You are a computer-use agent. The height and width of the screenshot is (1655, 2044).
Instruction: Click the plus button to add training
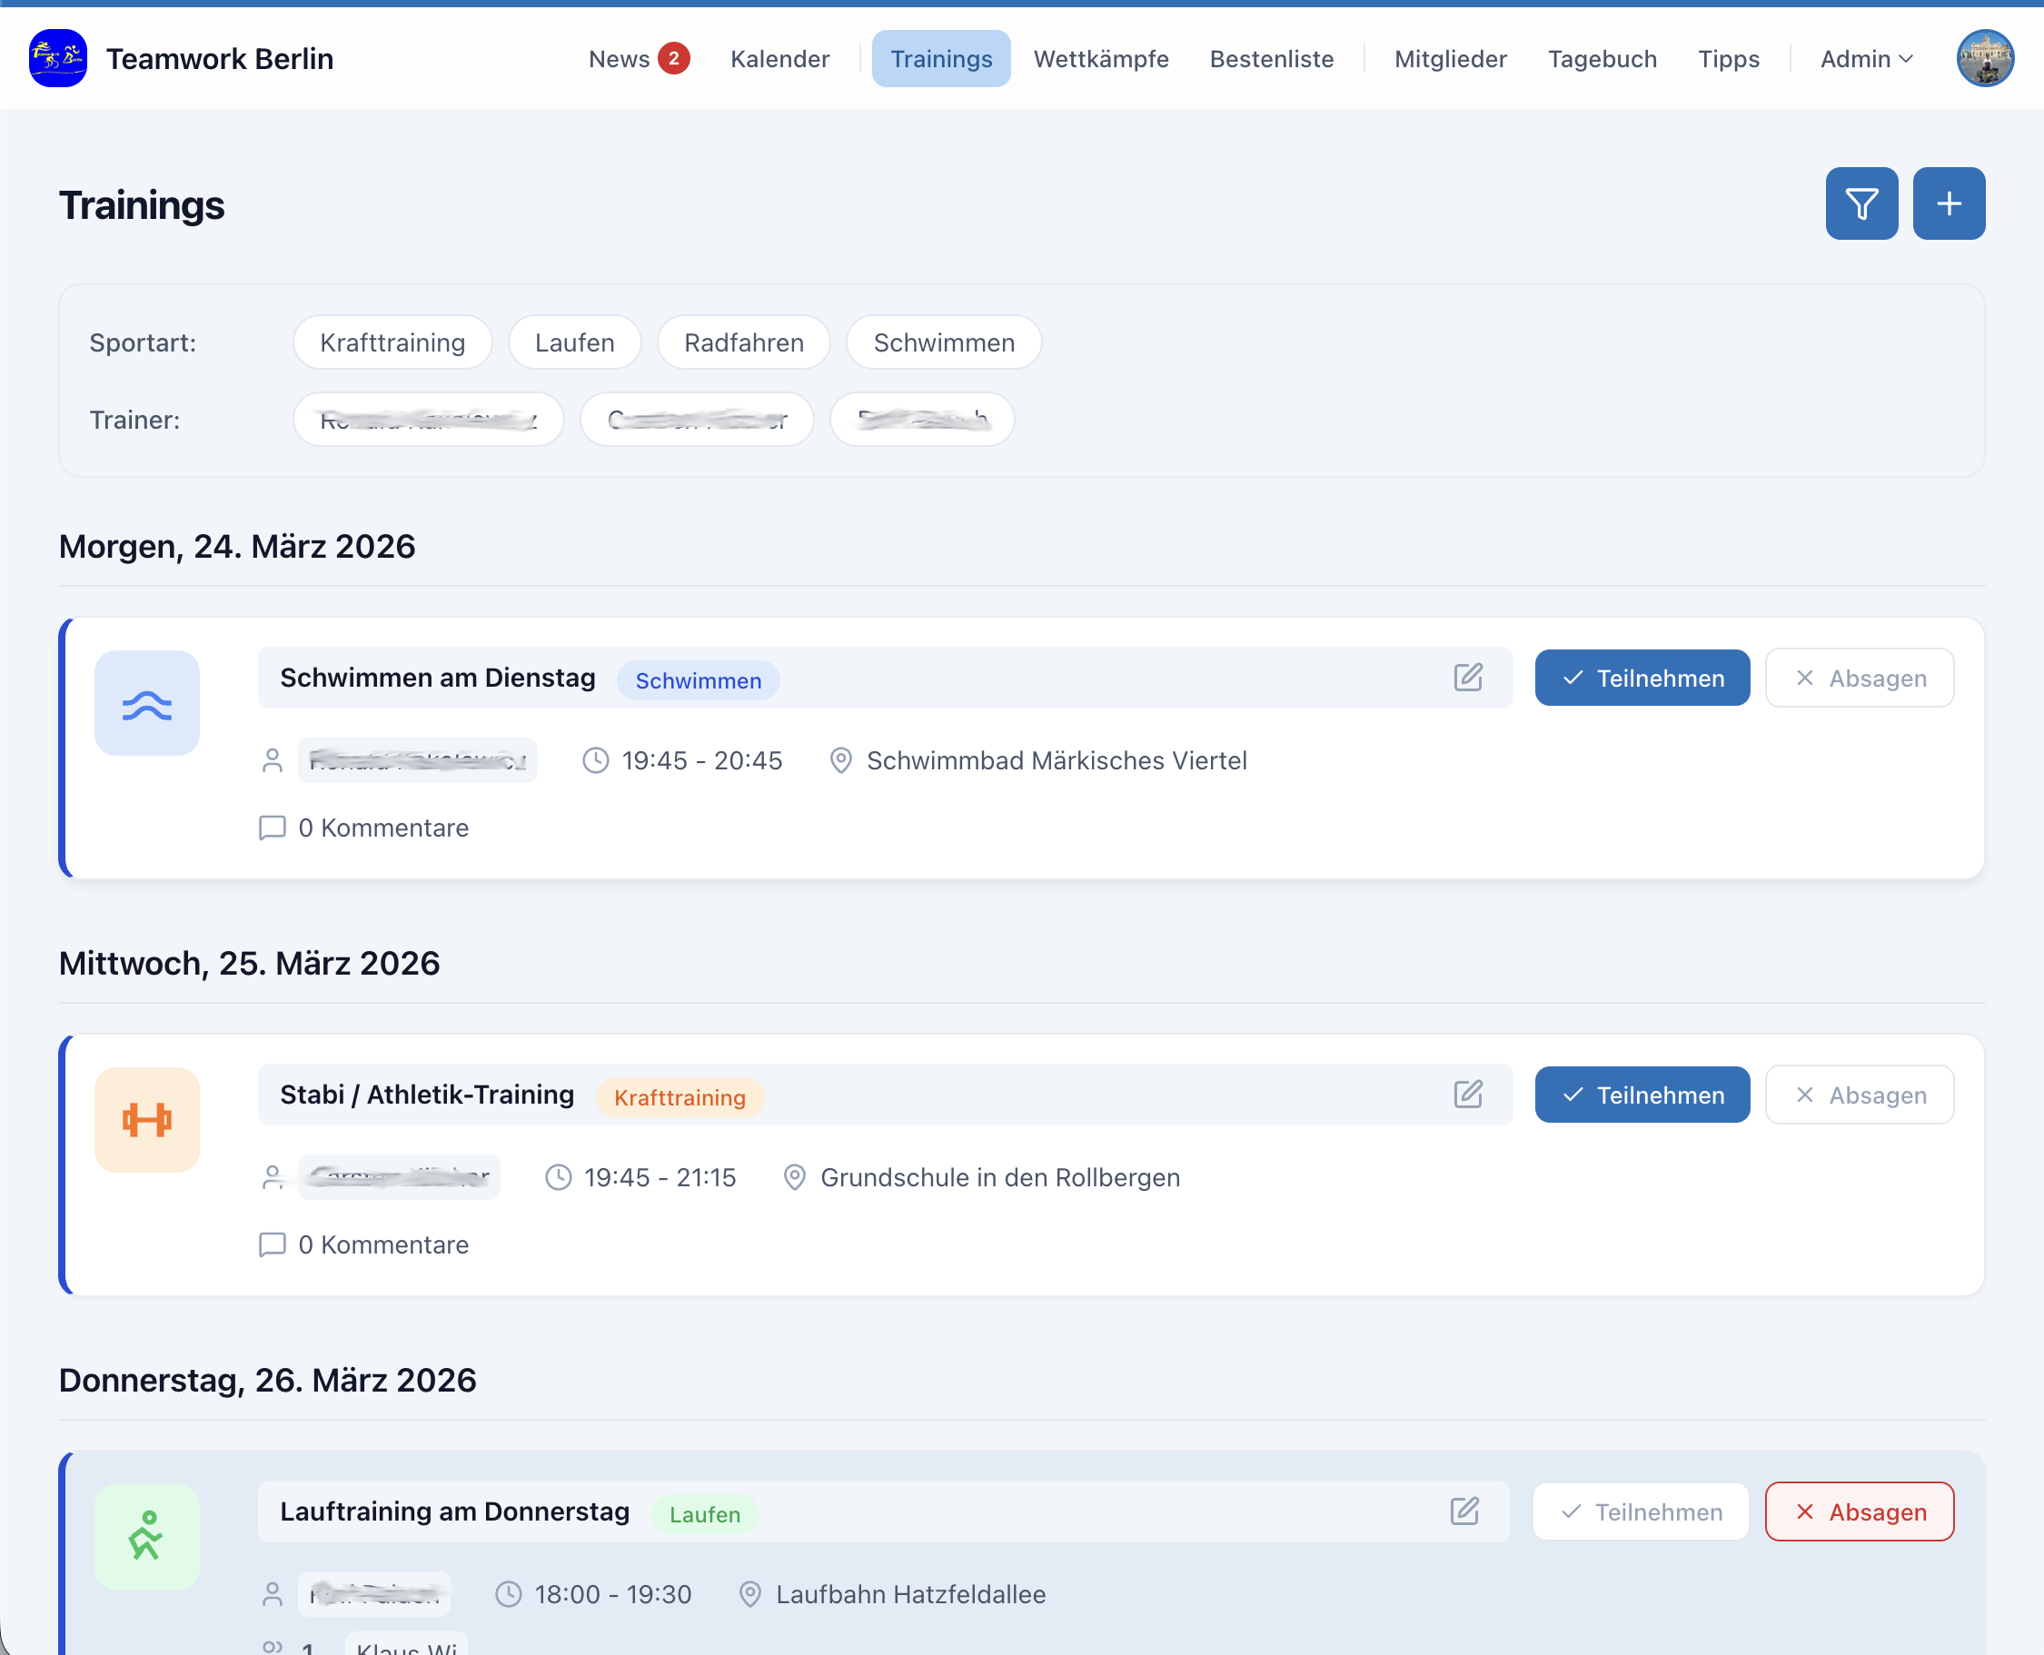tap(1948, 203)
